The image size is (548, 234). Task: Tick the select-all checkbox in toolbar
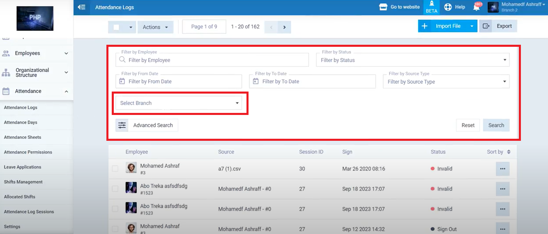(116, 27)
